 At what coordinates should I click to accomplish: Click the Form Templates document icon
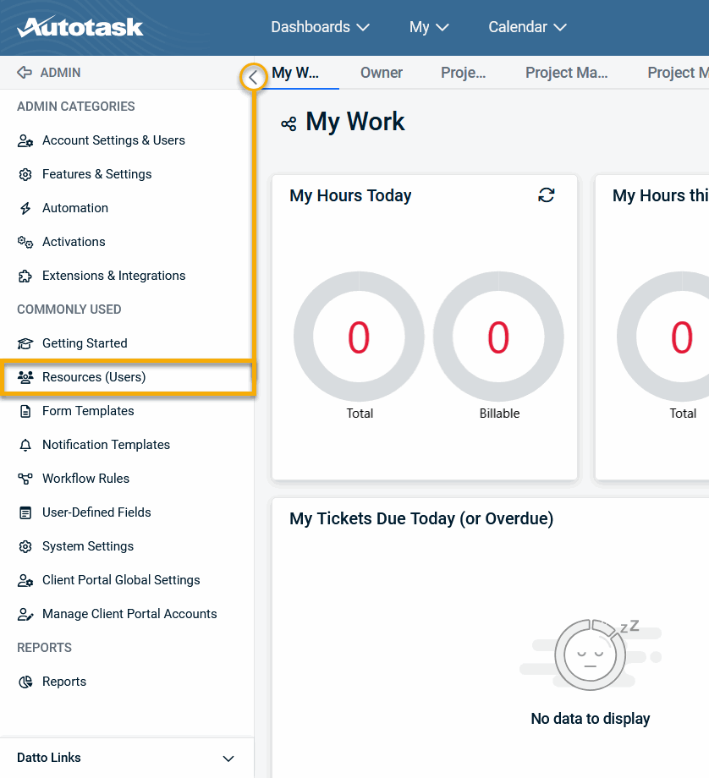[25, 411]
